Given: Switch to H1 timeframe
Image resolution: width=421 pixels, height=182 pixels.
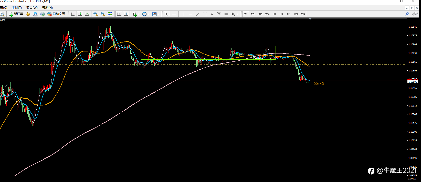Looking at the screenshot, I should [274, 14].
